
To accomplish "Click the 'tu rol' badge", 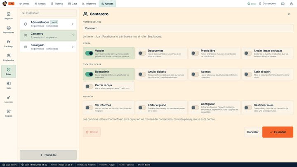I will (x=54, y=22).
